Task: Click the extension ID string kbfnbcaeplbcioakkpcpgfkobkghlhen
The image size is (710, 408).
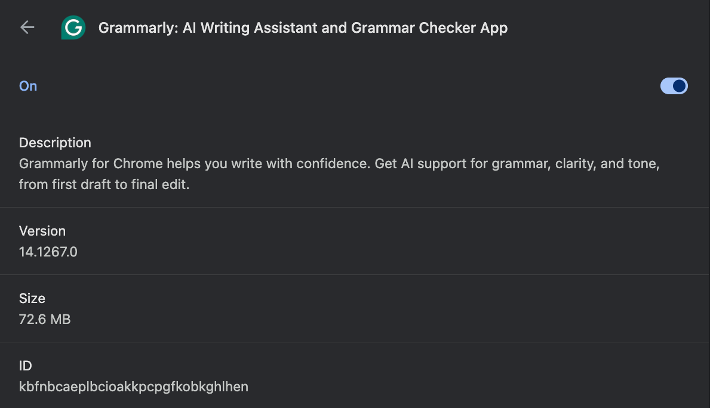Action: pos(134,387)
